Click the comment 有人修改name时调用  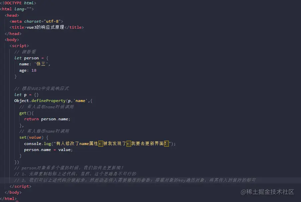(44, 131)
